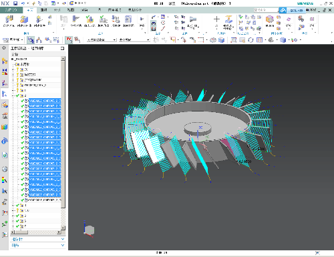Toggle Machine Tool View in navigator toolbar
This screenshot has width=334, height=257.
coord(39,40)
